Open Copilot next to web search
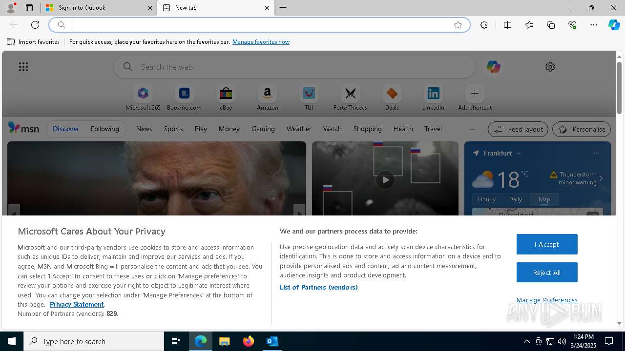Image resolution: width=625 pixels, height=351 pixels. [493, 67]
